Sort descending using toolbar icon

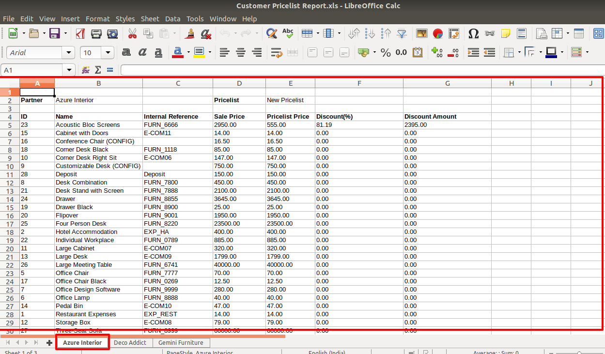pos(386,33)
